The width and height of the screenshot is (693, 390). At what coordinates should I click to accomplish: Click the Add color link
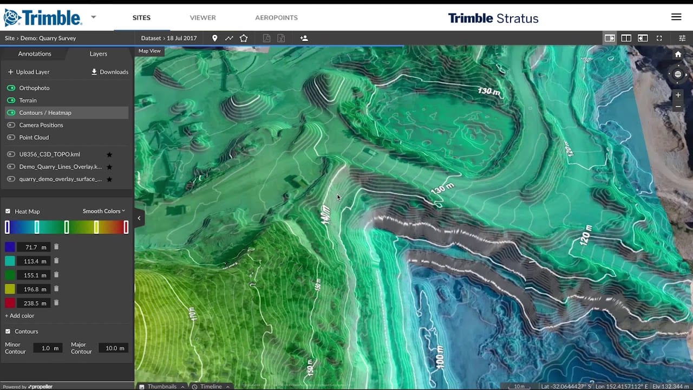point(19,316)
